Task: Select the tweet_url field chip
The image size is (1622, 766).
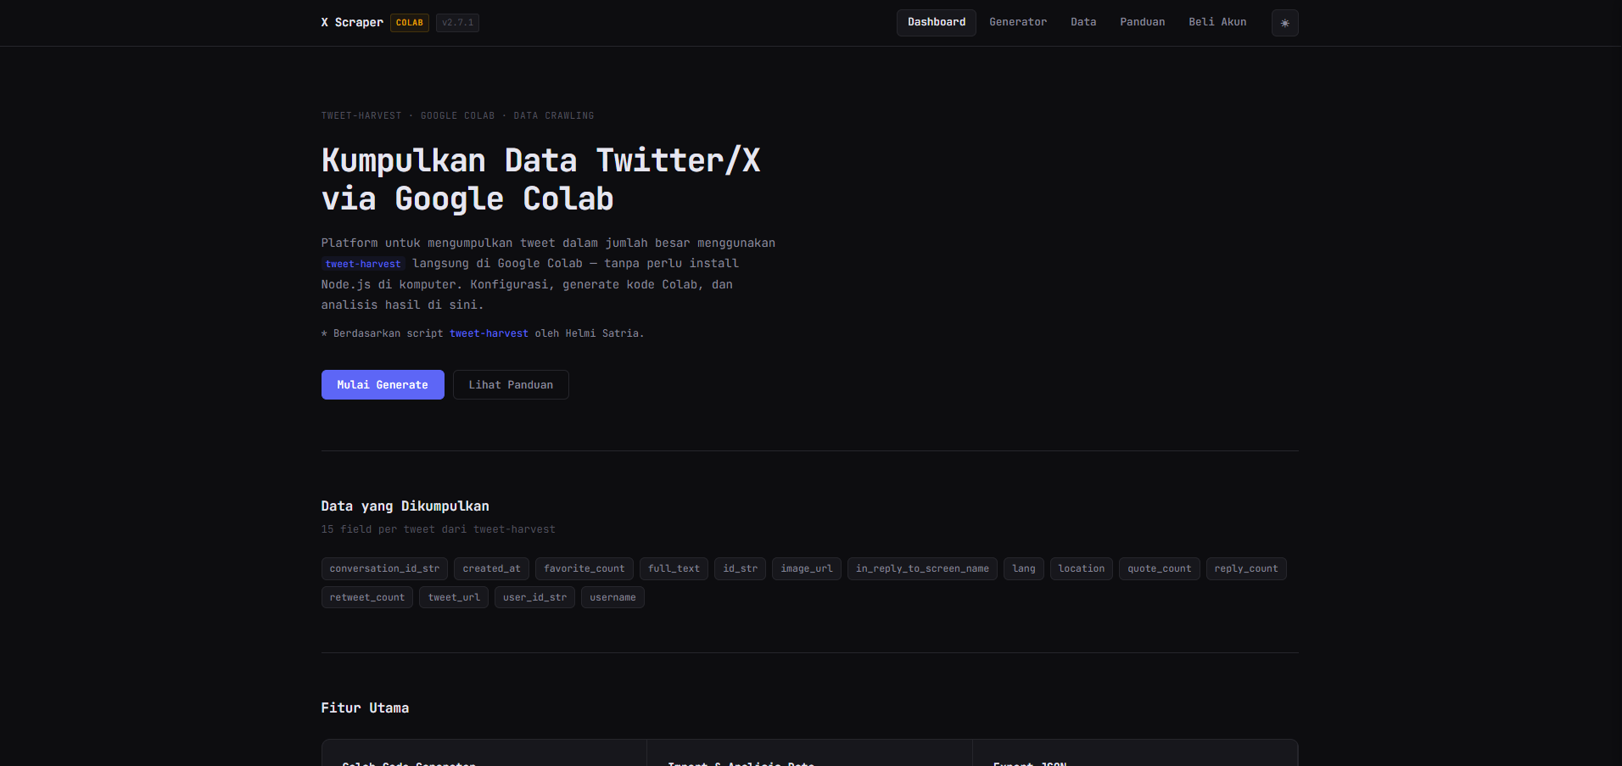Action: click(454, 597)
